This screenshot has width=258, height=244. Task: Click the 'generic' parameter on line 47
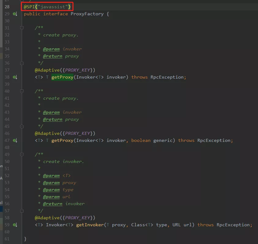click(163, 141)
